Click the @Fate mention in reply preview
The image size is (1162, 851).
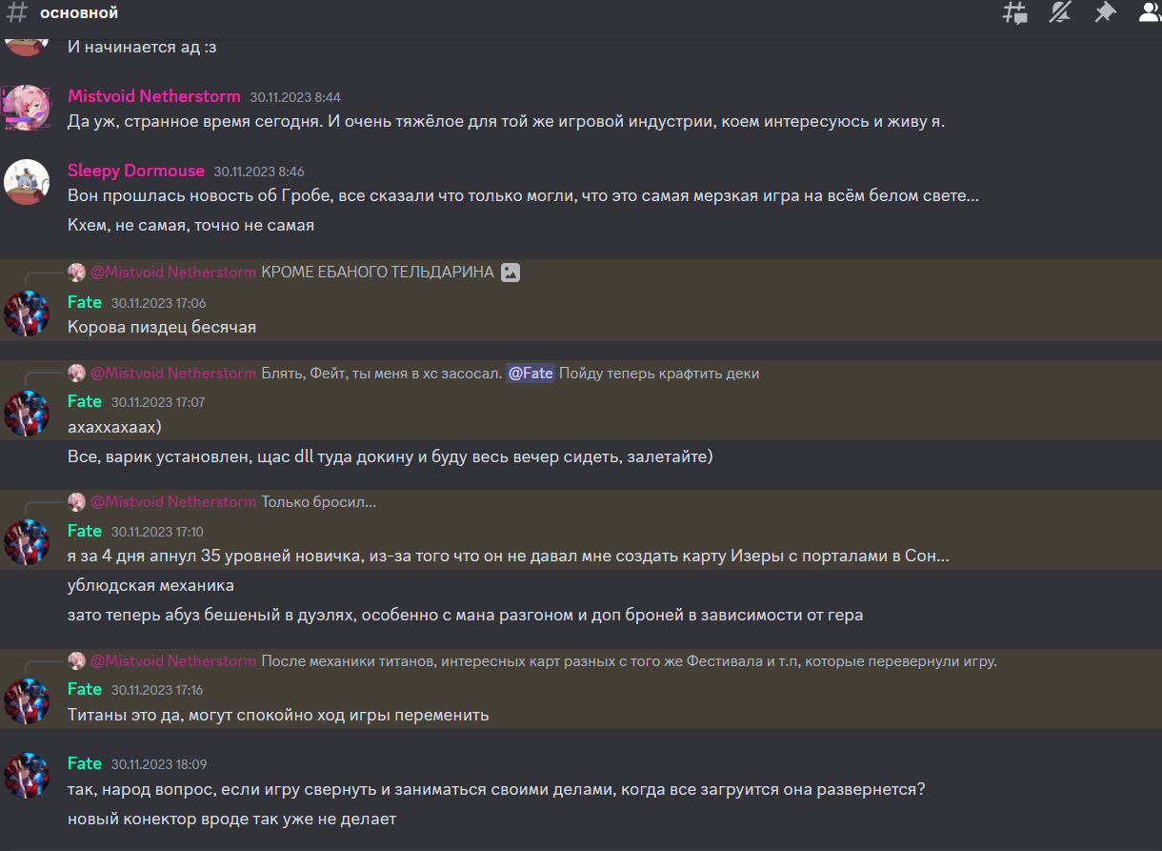tap(531, 374)
